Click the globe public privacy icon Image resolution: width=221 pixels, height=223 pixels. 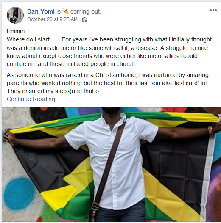[84, 20]
